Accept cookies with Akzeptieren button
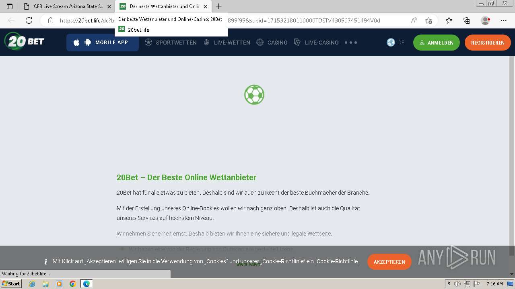 (x=389, y=262)
